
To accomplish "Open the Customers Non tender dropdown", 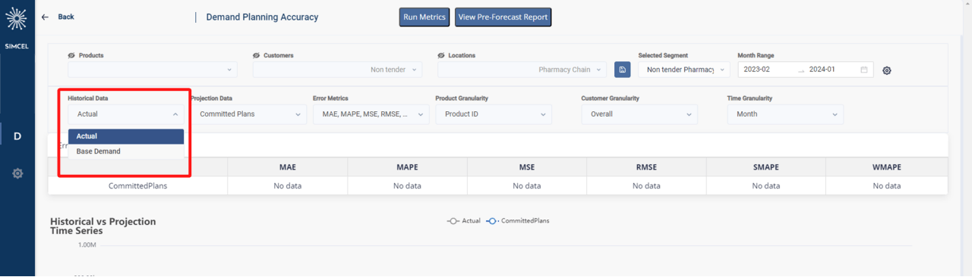I will [338, 70].
